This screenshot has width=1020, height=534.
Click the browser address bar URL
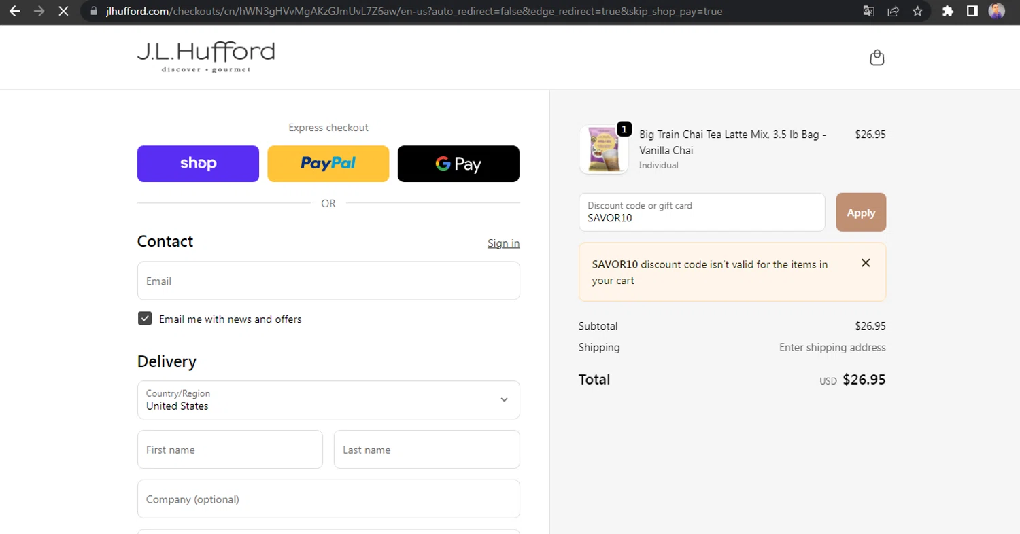point(413,12)
